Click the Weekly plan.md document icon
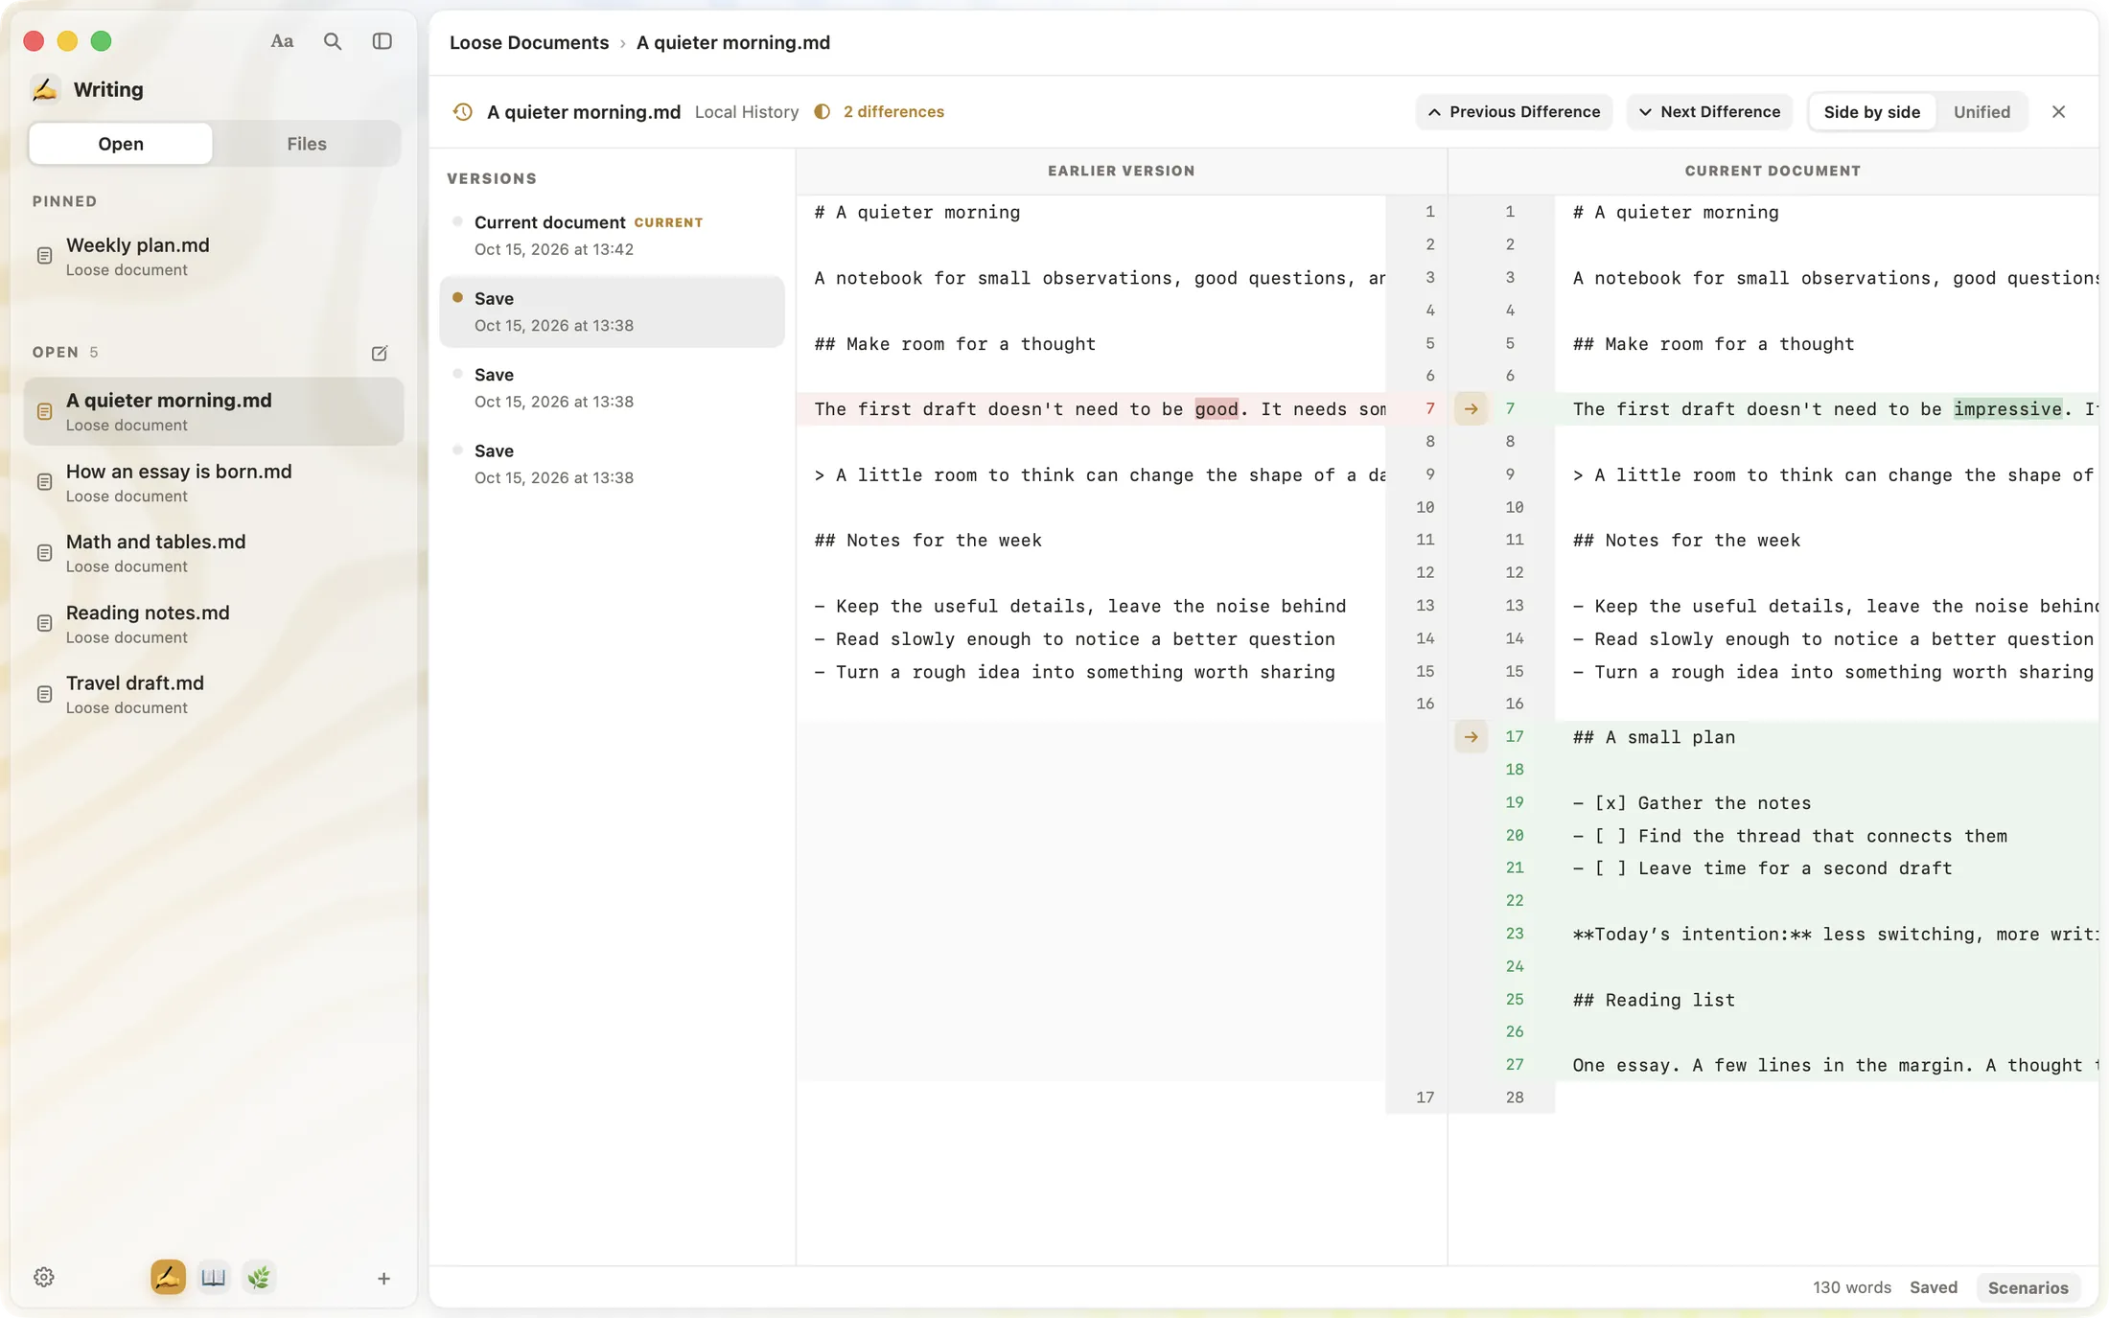 click(x=44, y=256)
